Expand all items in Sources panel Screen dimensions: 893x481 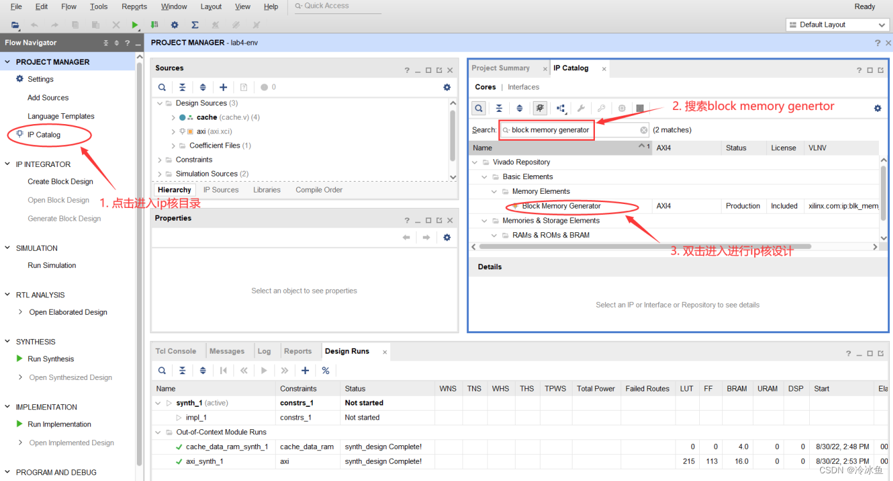click(203, 88)
